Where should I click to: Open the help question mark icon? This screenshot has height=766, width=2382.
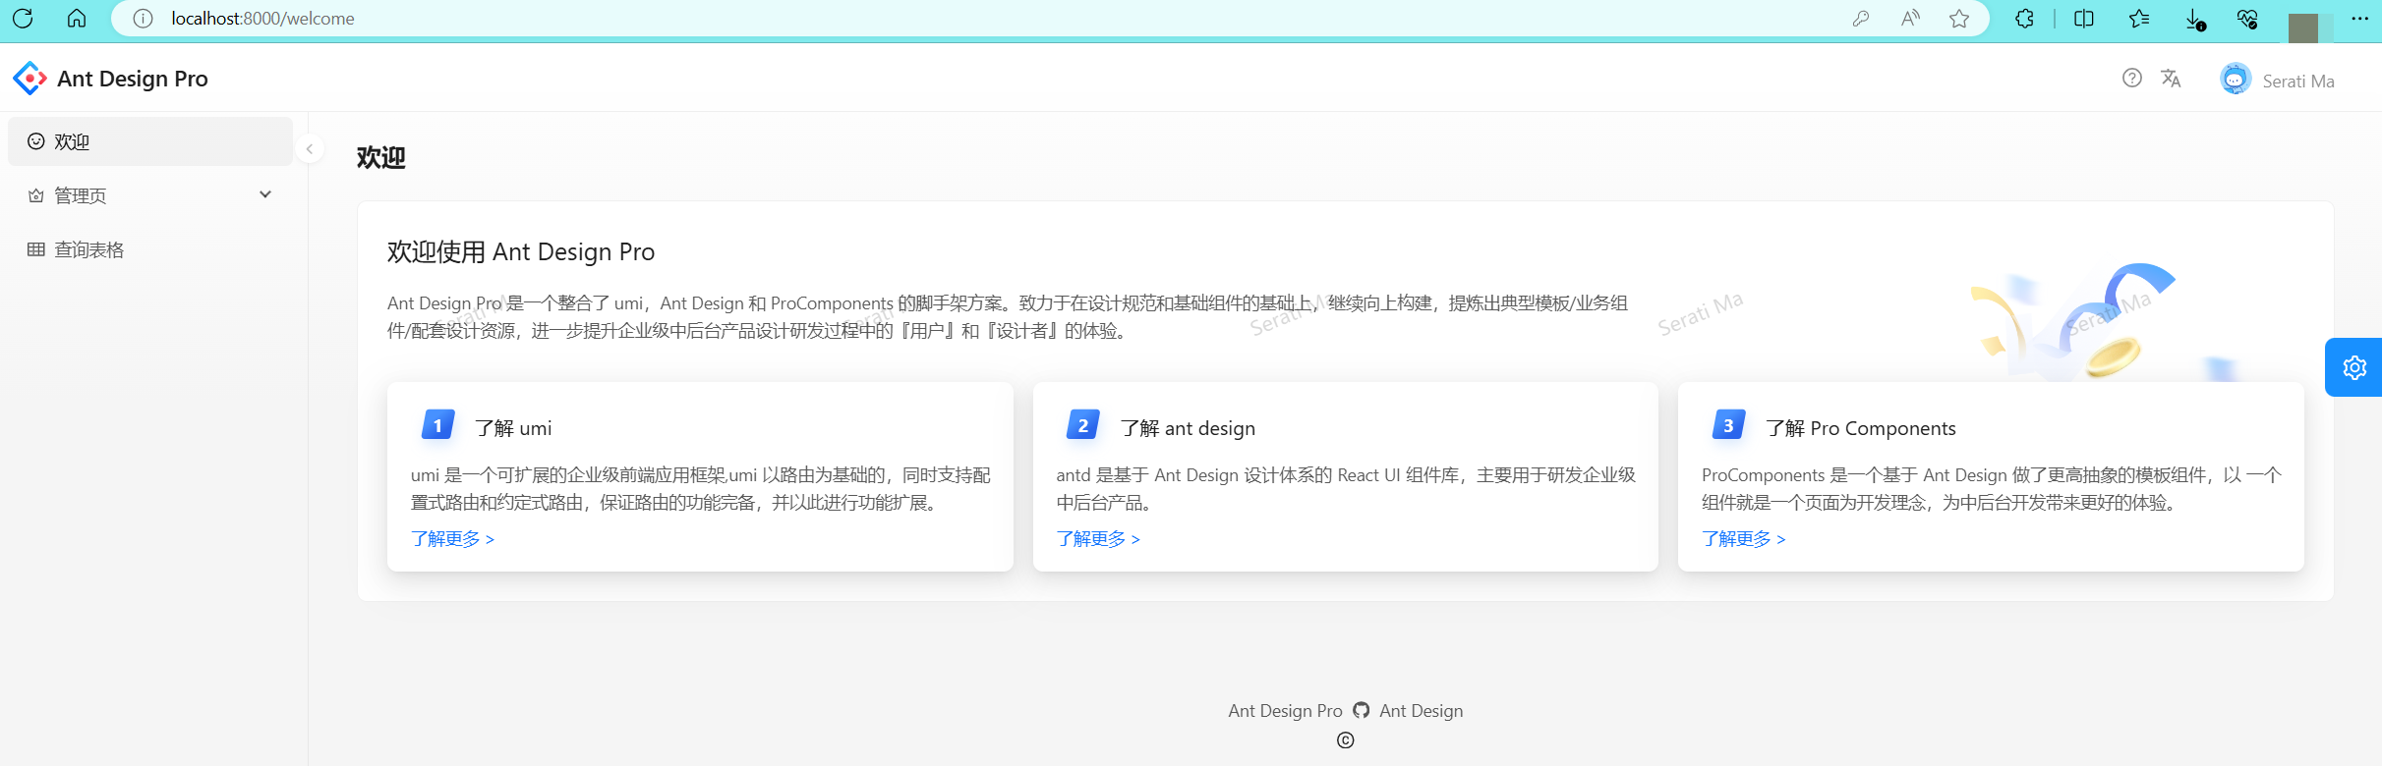[2131, 78]
